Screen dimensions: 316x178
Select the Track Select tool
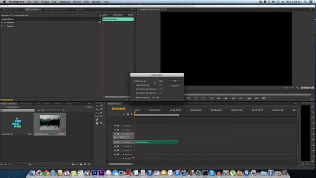pos(101,106)
